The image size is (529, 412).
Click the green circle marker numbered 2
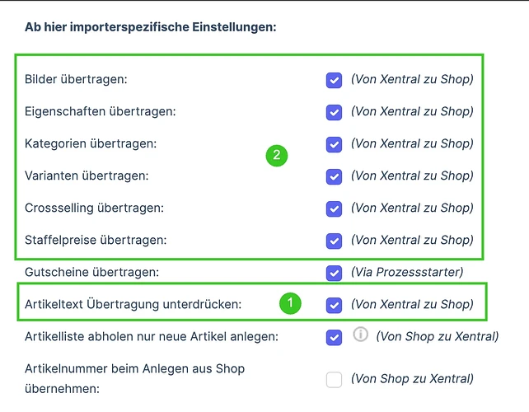pos(277,156)
